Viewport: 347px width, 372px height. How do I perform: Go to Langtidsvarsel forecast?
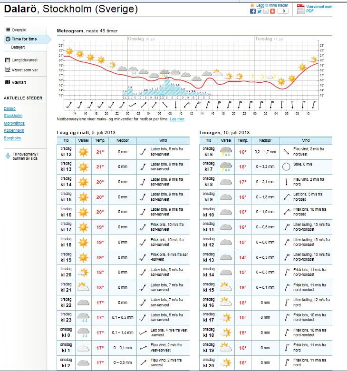tap(24, 60)
